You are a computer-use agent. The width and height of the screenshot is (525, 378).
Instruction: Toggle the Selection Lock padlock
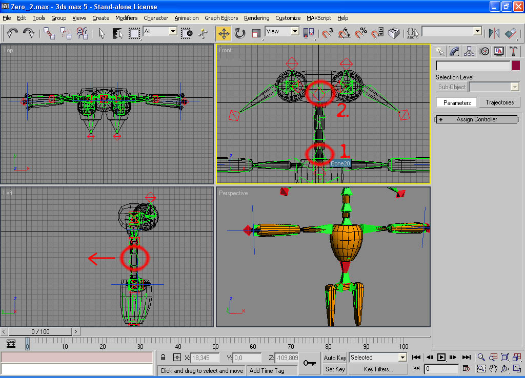(163, 358)
